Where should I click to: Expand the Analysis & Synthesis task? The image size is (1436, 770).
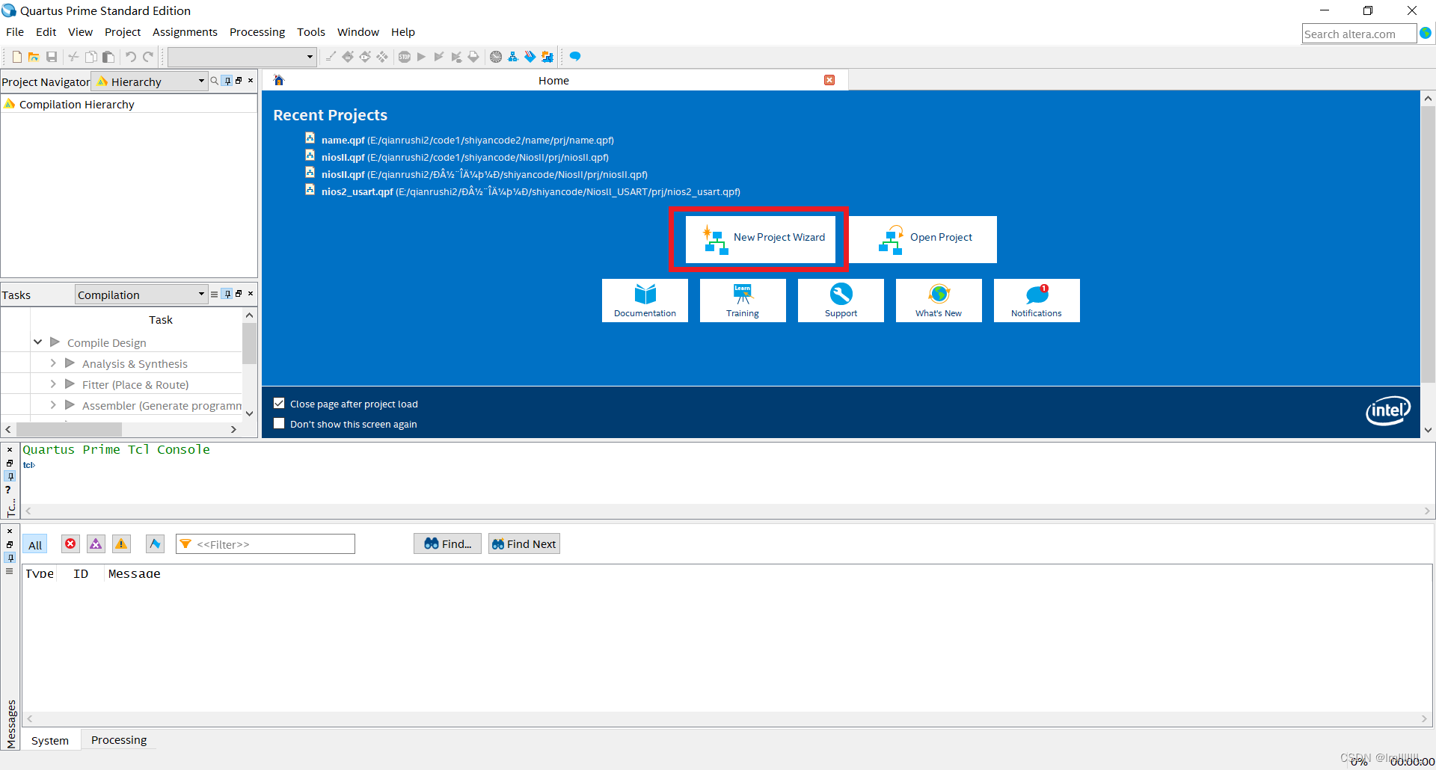click(53, 363)
